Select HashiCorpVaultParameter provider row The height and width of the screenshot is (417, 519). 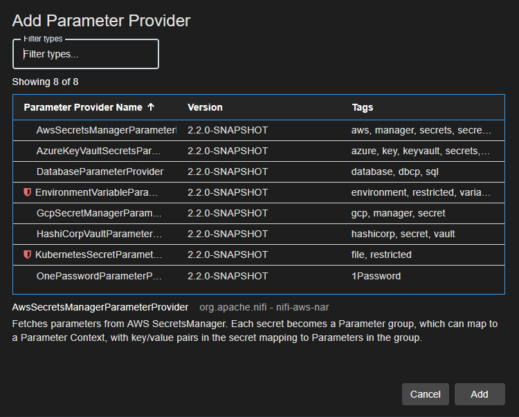click(259, 234)
